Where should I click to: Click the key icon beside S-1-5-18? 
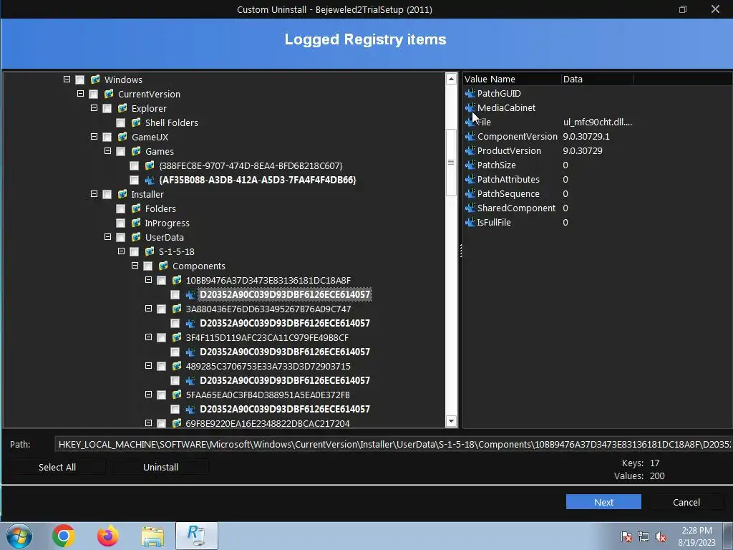pos(150,251)
